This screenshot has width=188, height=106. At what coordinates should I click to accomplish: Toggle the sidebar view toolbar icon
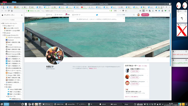pyautogui.click(x=144, y=11)
